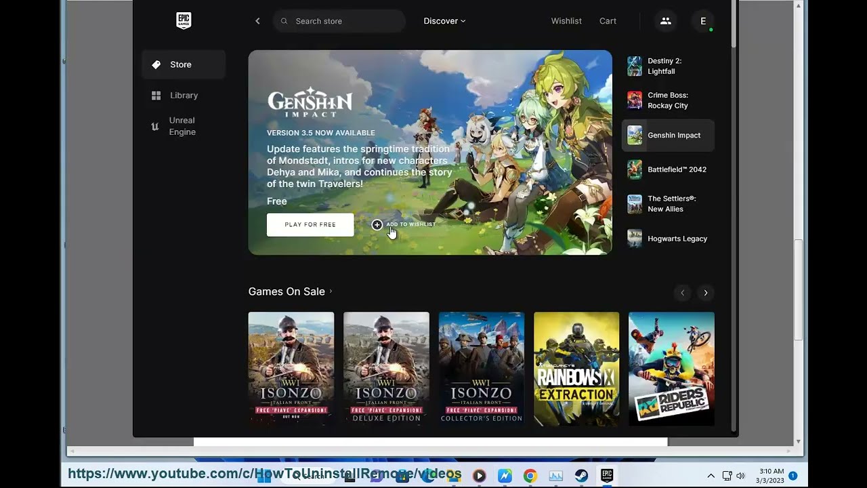Viewport: 867px width, 488px height.
Task: Open the Isonzo Collector's Edition game card
Action: click(x=482, y=369)
